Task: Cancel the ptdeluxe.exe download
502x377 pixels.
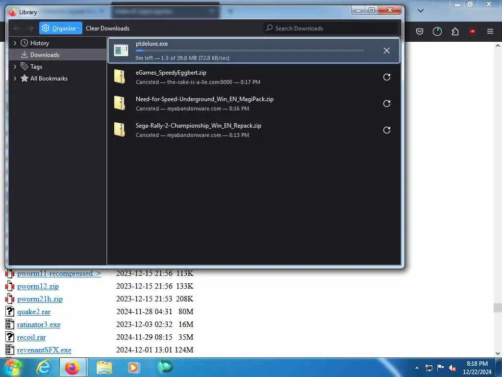Action: 386,51
